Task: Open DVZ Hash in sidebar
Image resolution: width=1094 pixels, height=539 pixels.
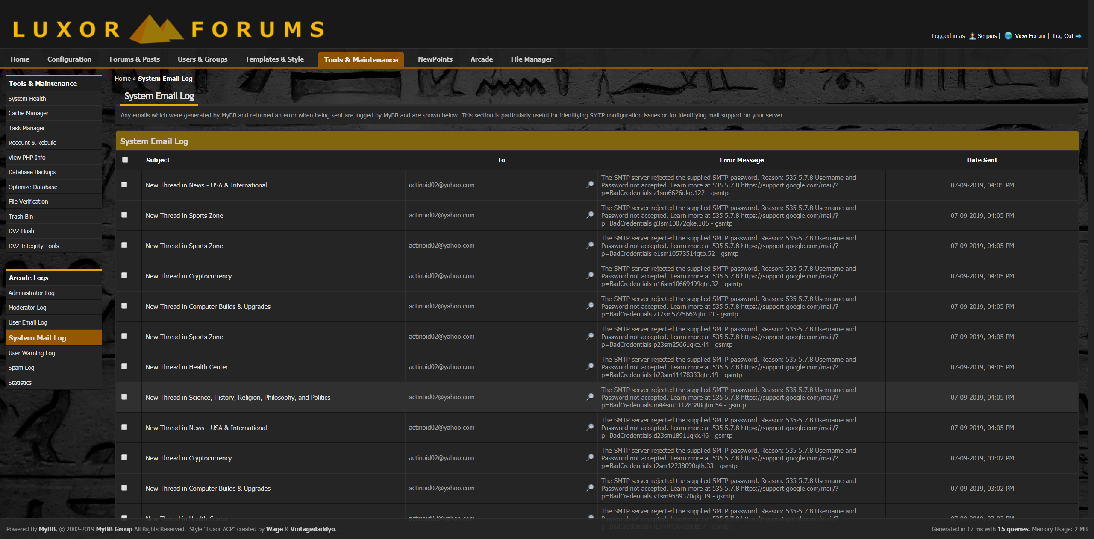Action: [x=53, y=231]
